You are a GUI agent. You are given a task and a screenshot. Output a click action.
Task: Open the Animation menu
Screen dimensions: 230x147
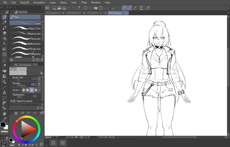[39, 2]
